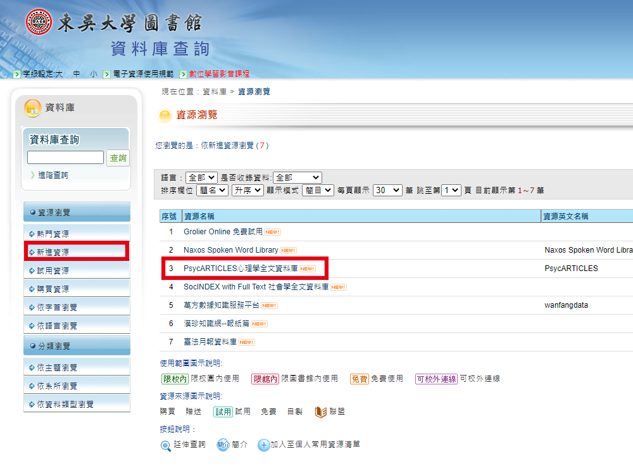633x468 pixels.
Task: Click the 限館內 legend badge
Action: tap(265, 379)
